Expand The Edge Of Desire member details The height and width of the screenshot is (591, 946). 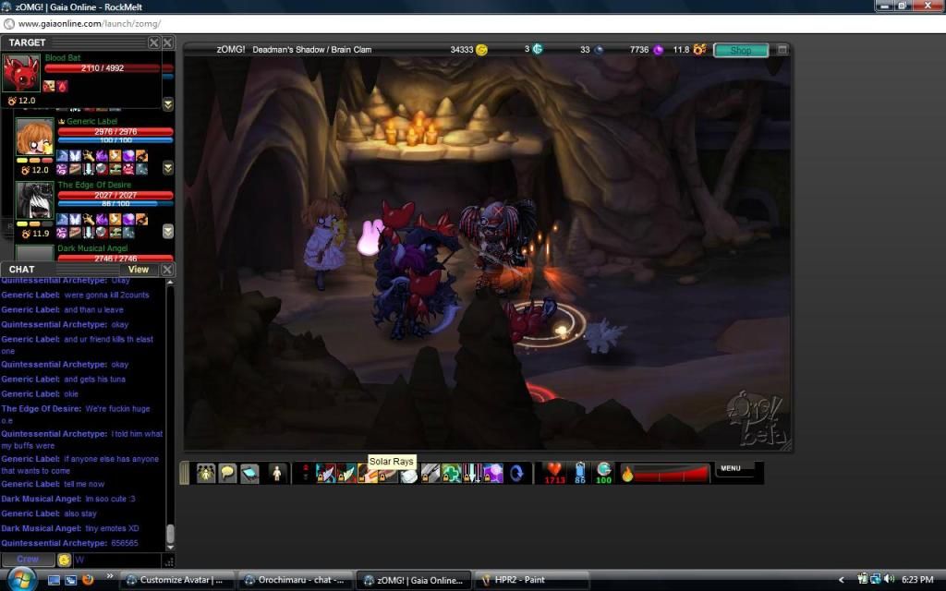click(x=168, y=231)
